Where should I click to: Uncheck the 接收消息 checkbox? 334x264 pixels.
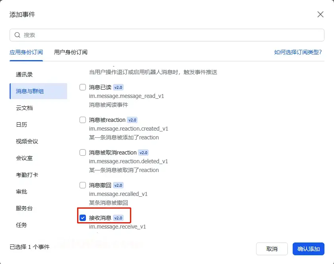(x=83, y=218)
